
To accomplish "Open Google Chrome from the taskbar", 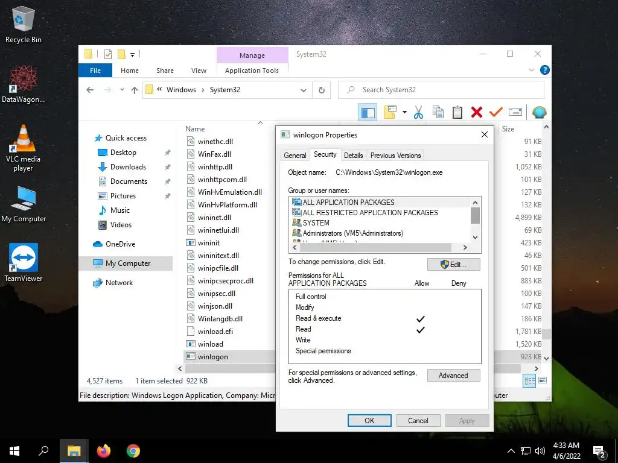I will pos(133,451).
